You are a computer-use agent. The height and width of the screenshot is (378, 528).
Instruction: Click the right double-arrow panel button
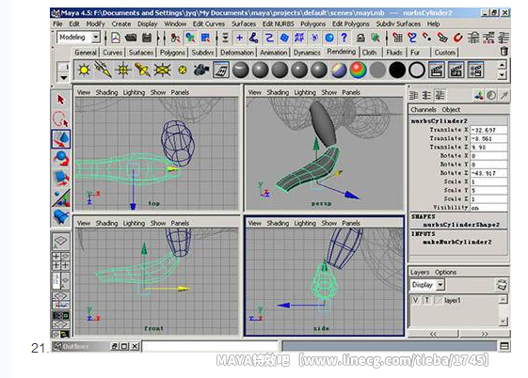[x=484, y=334]
